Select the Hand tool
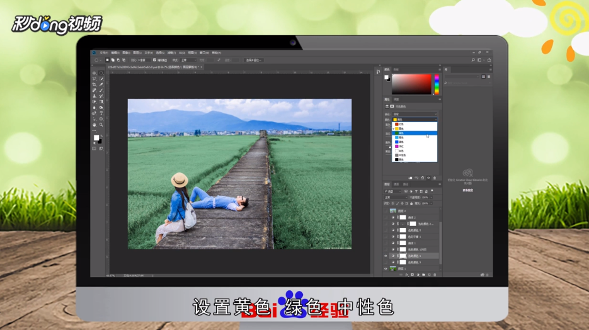The image size is (589, 330). pos(94,125)
